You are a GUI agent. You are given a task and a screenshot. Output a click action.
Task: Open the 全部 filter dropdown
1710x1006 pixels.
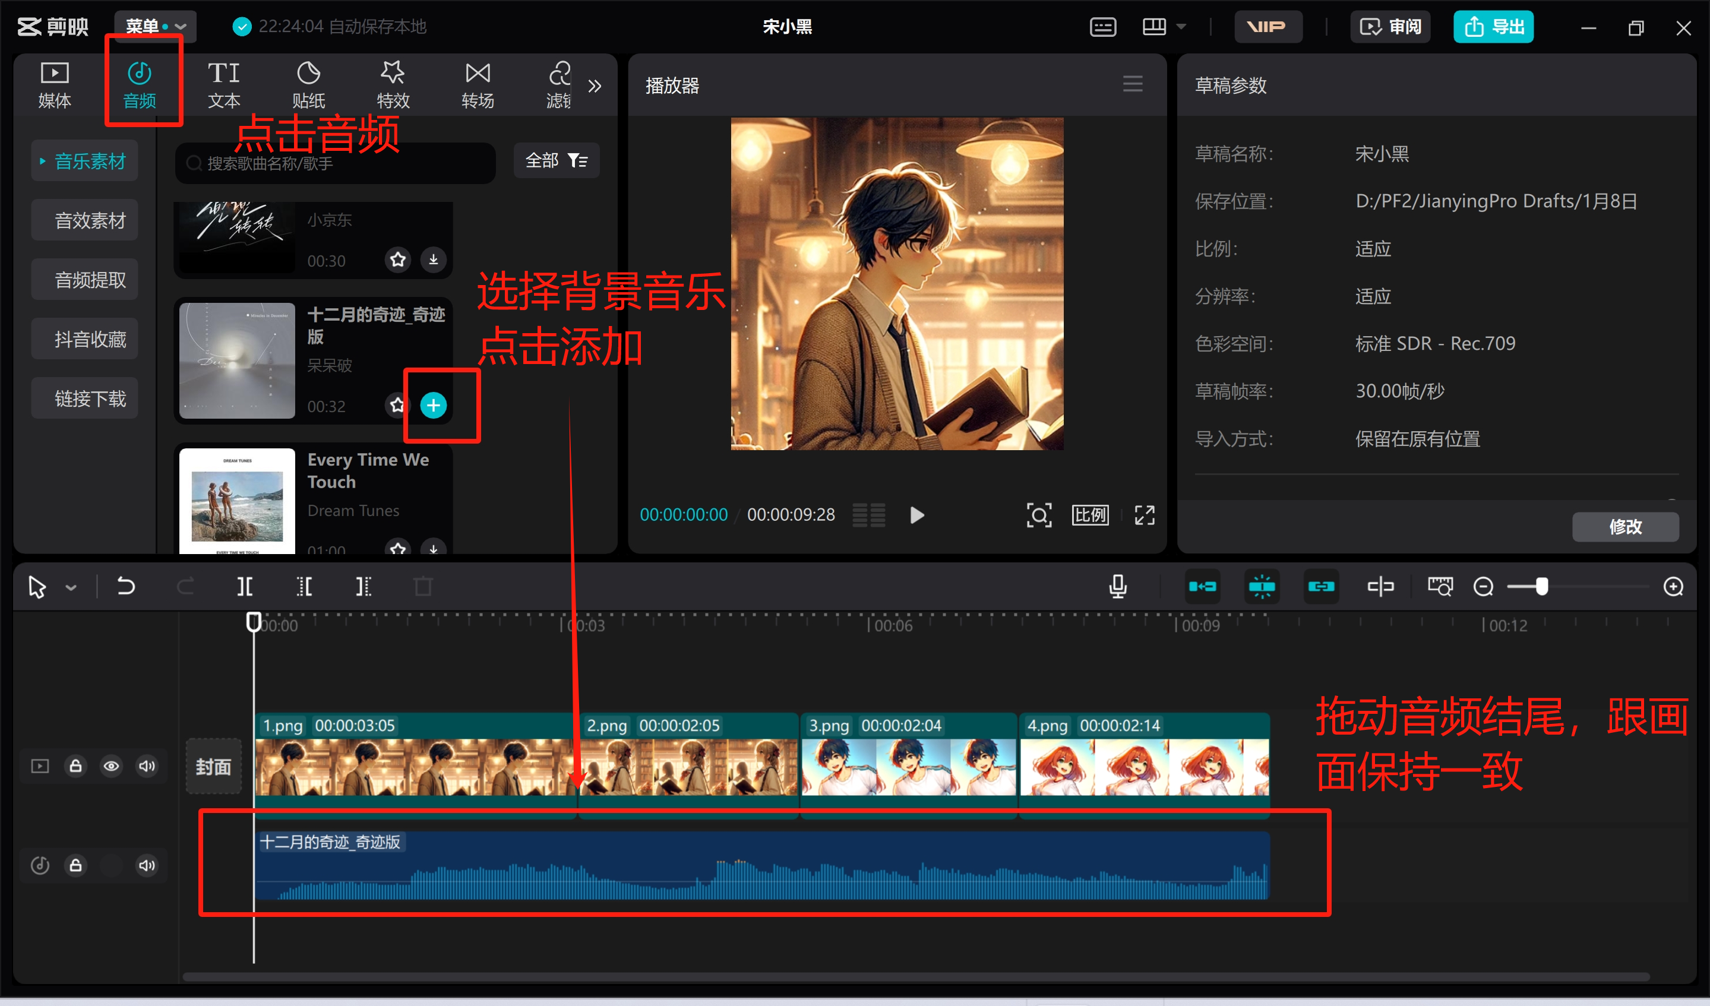(x=557, y=161)
